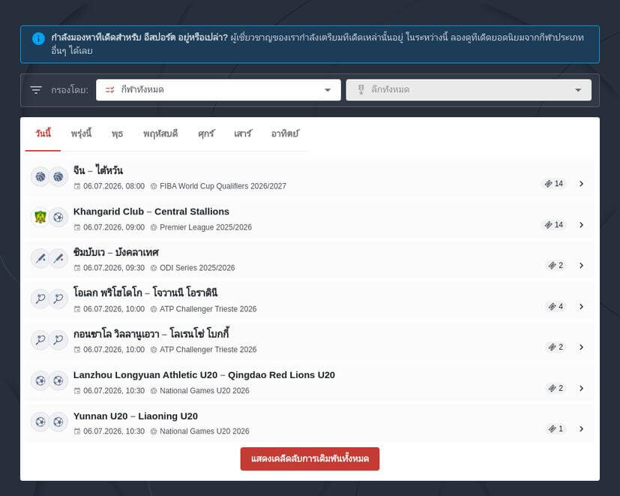Click the แสดงเคล็ดลับการเดิมพันทั้งหมด button
This screenshot has height=496, width=620.
pyautogui.click(x=310, y=458)
